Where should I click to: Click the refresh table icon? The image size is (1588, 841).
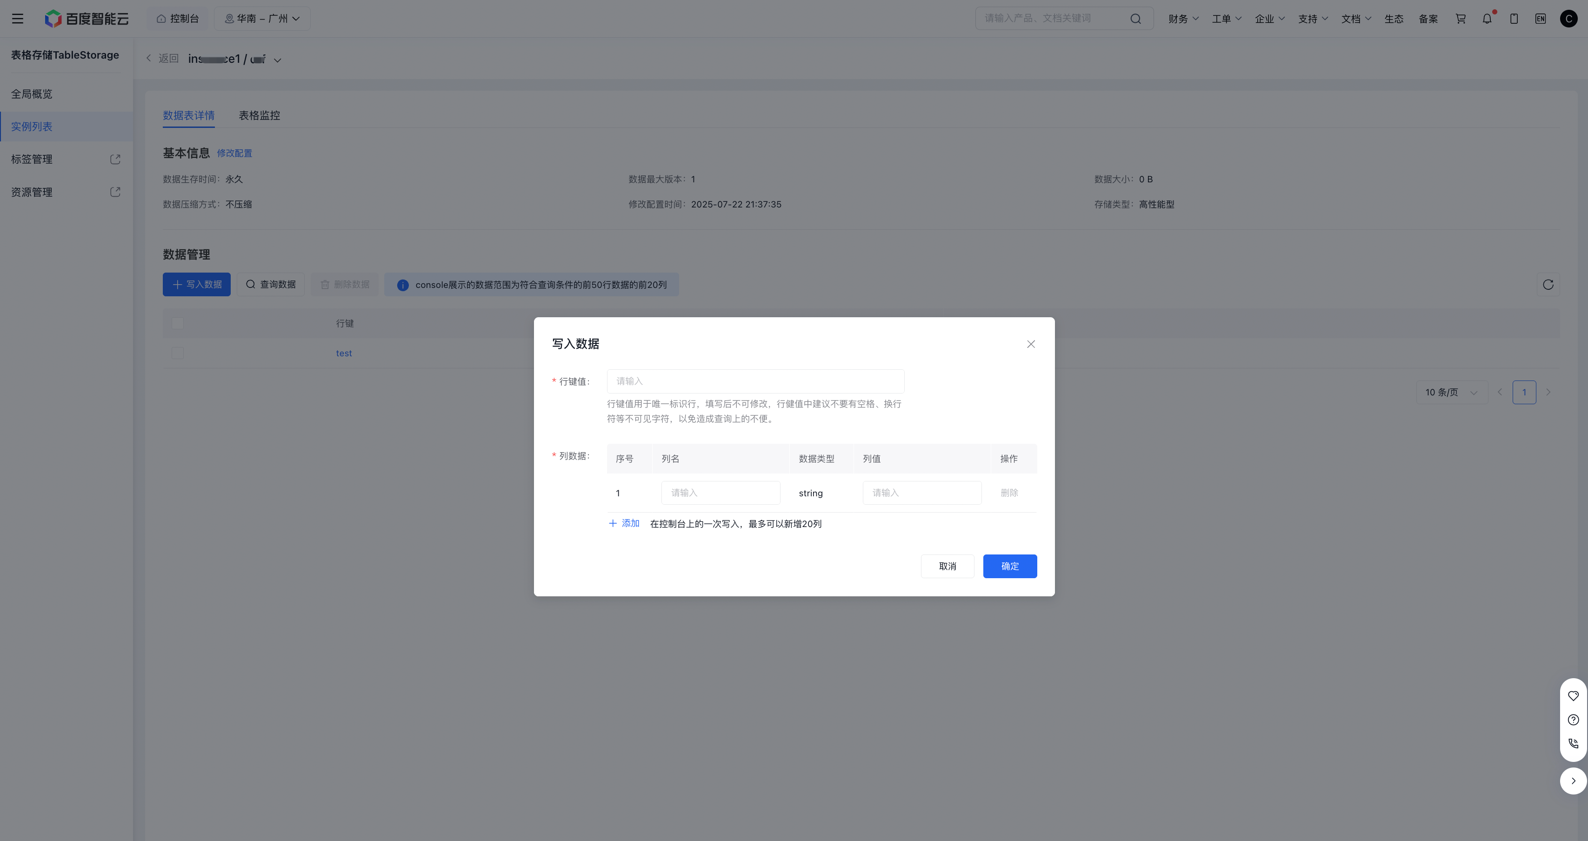pyautogui.click(x=1548, y=284)
